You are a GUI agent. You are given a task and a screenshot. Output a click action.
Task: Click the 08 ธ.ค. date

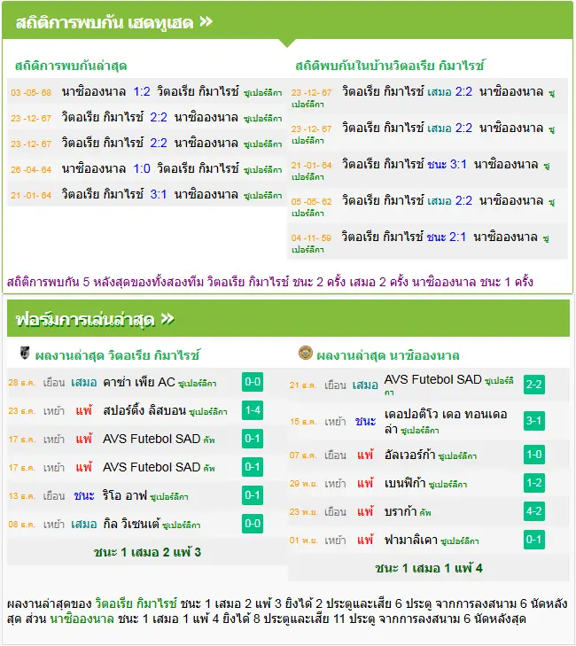(22, 525)
